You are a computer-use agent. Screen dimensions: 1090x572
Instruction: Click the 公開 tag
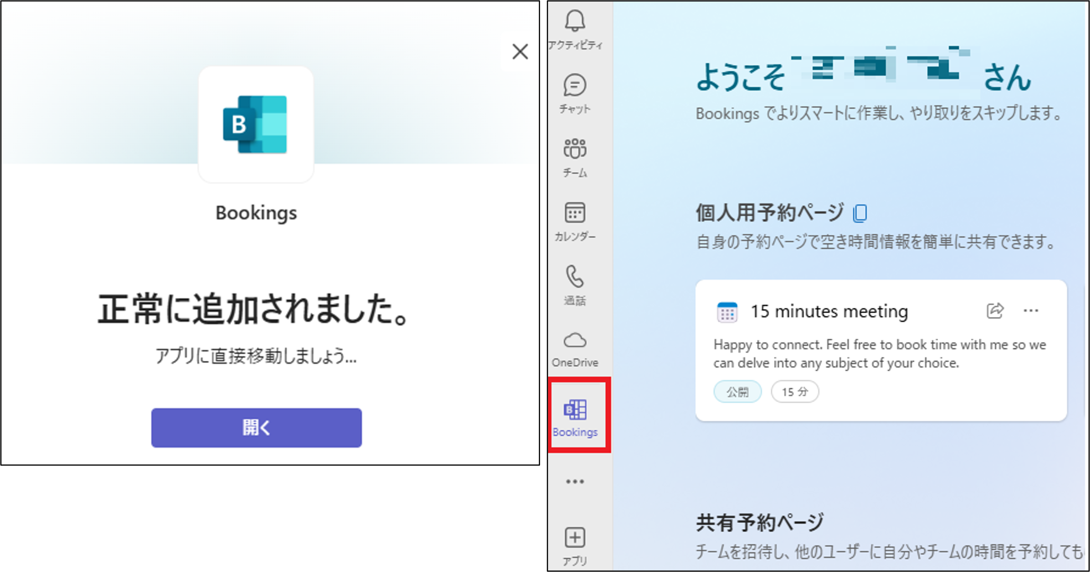[738, 392]
